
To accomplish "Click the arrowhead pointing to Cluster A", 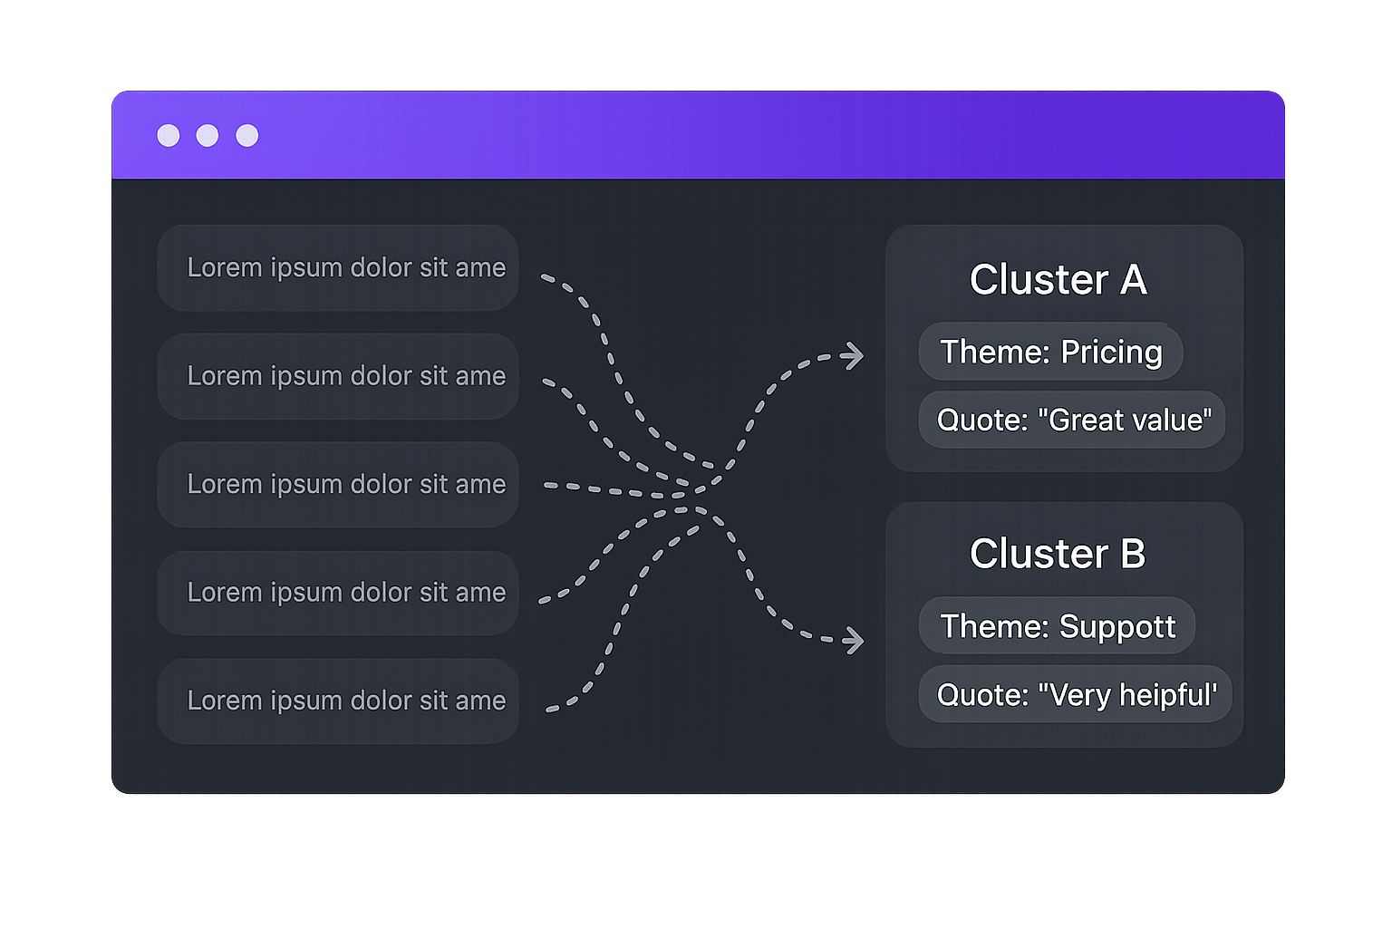I will click(x=852, y=356).
